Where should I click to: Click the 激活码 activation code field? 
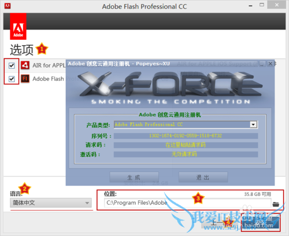[x=186, y=154]
